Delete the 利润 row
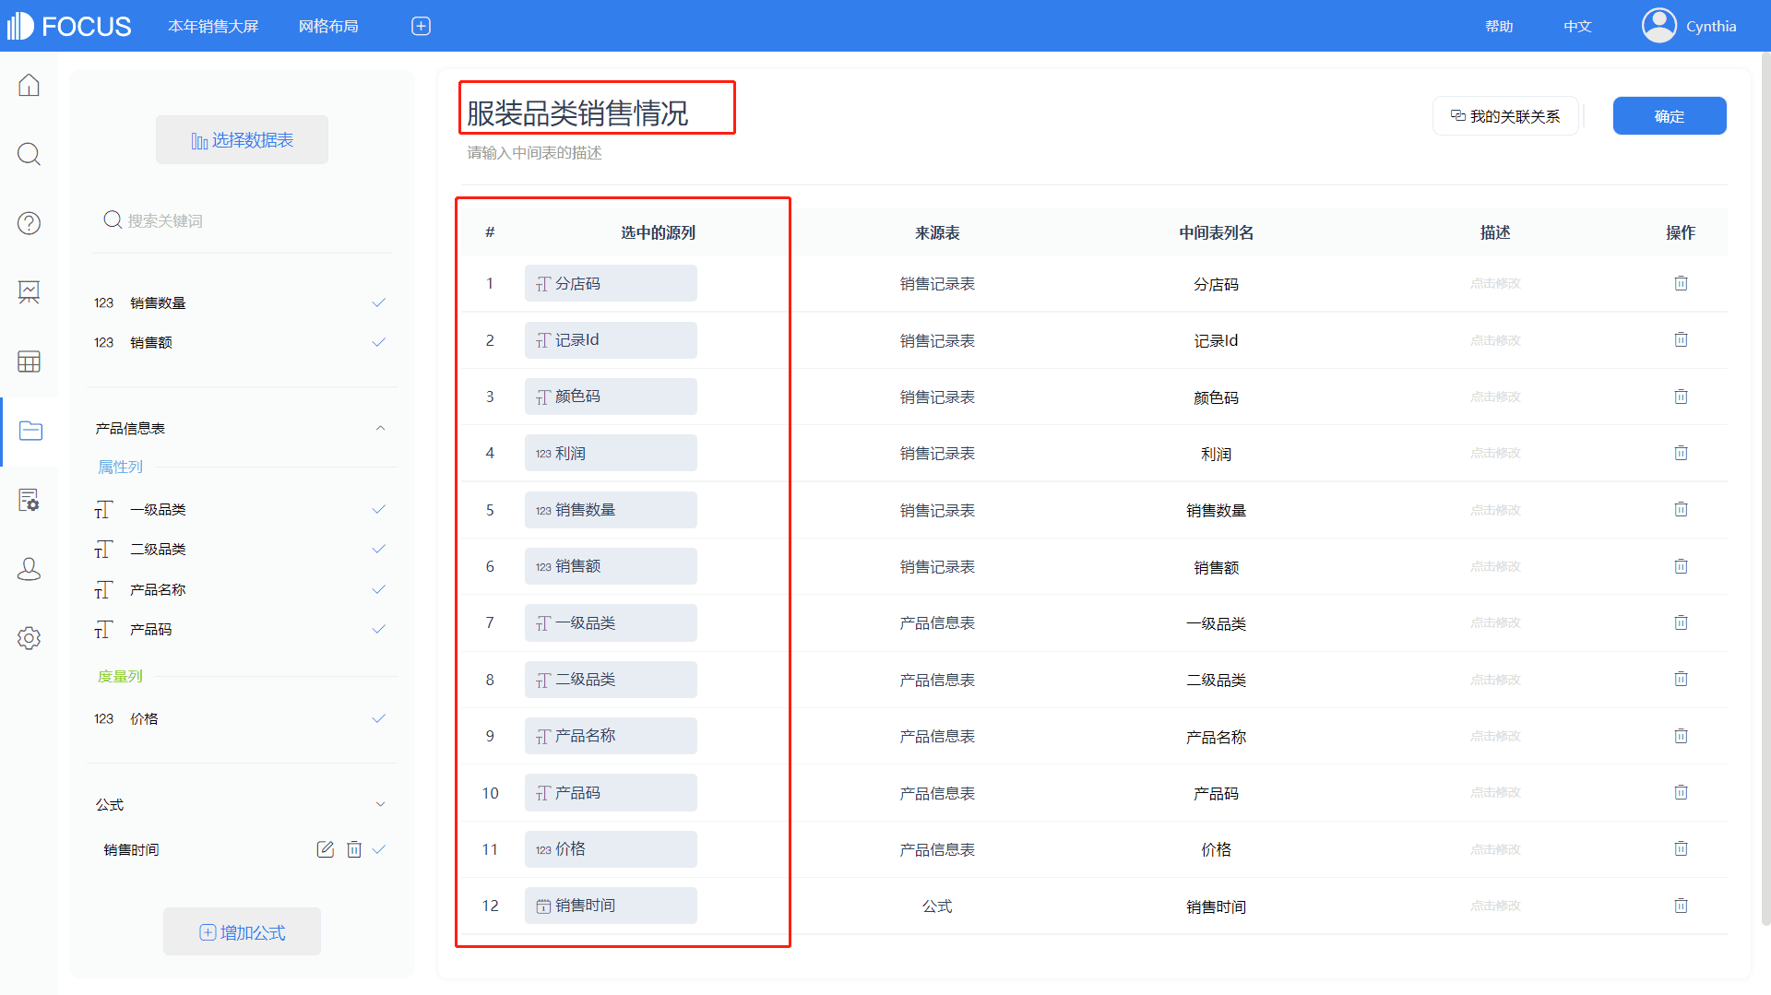 (x=1681, y=453)
